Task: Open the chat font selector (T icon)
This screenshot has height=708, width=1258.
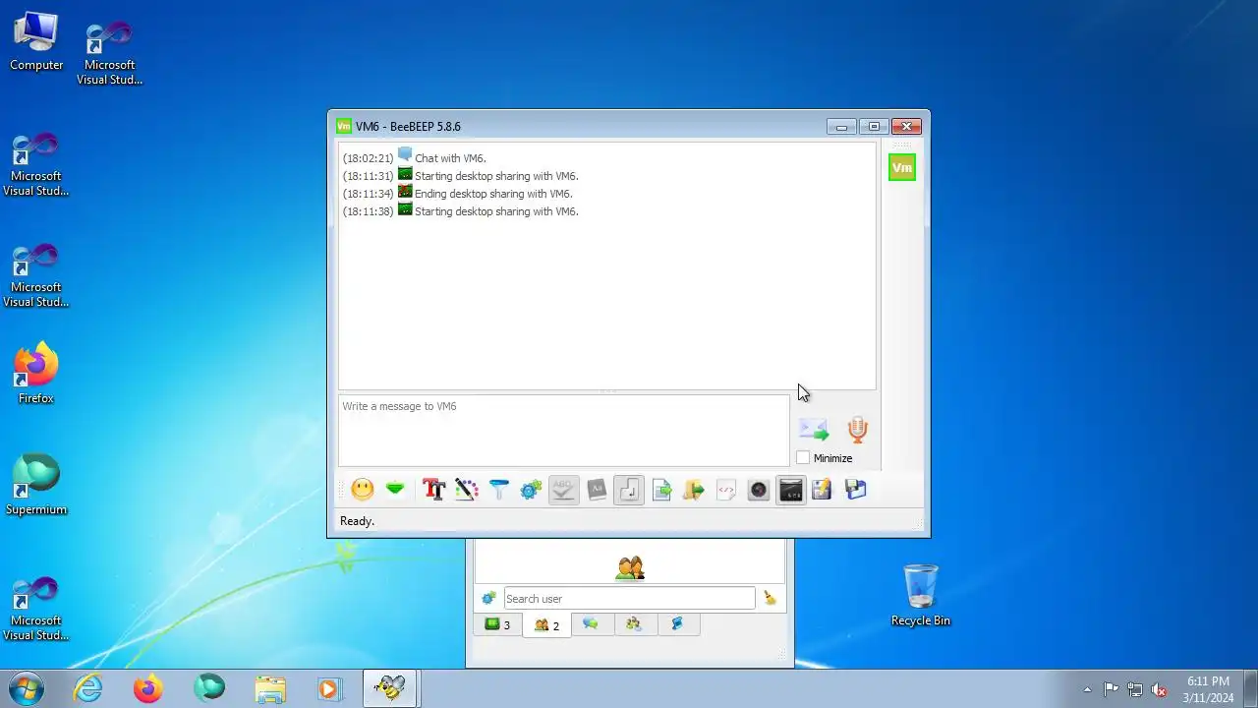Action: tap(433, 489)
